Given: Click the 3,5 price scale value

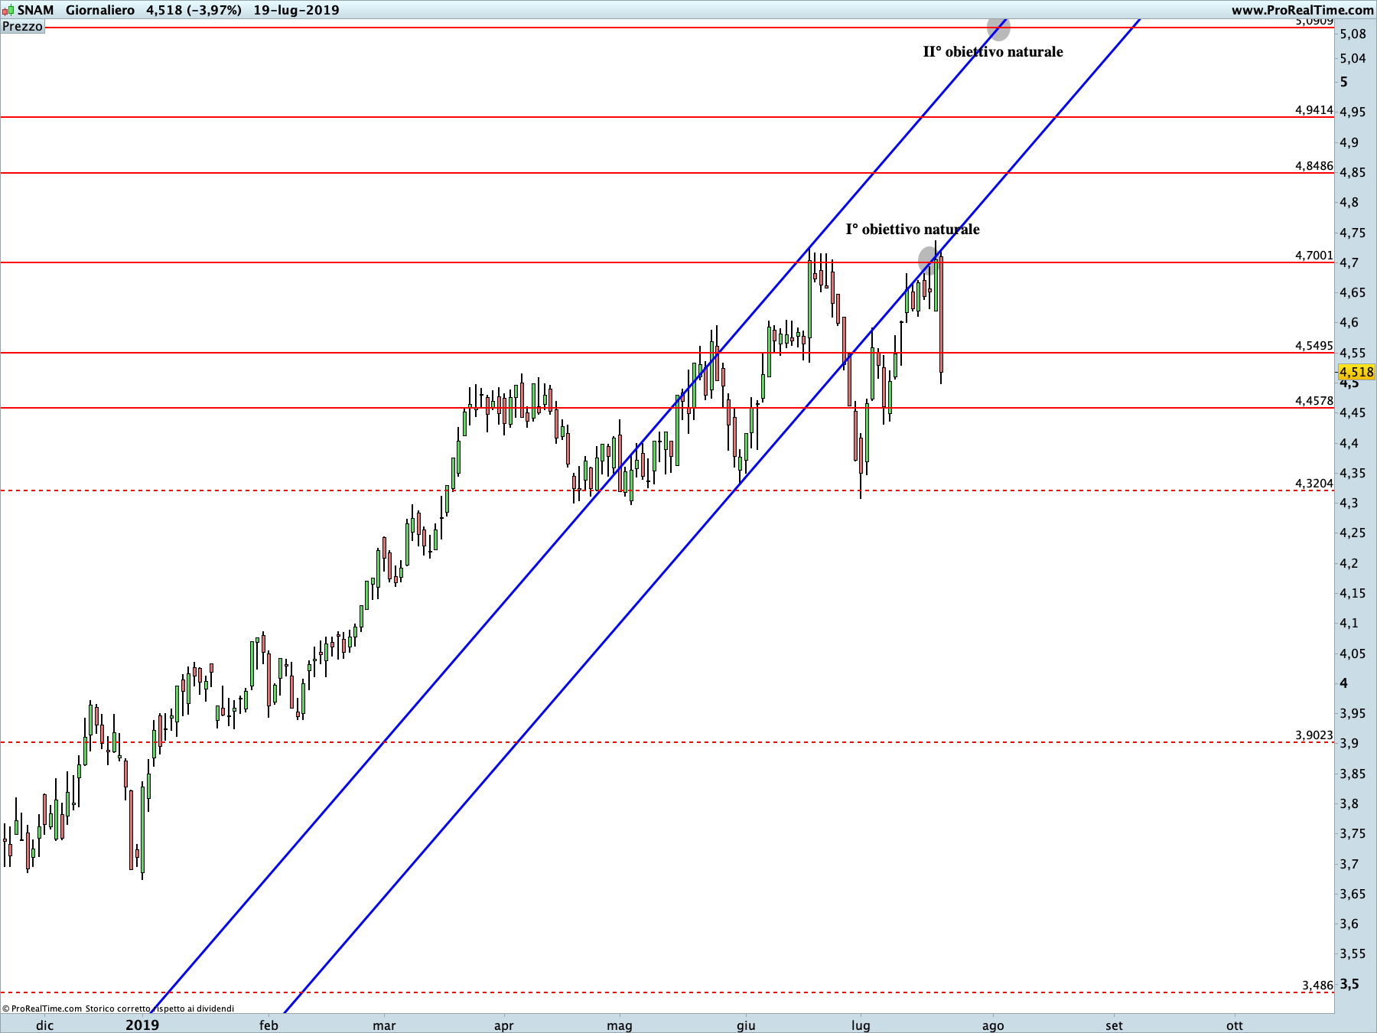Looking at the screenshot, I should [x=1349, y=984].
